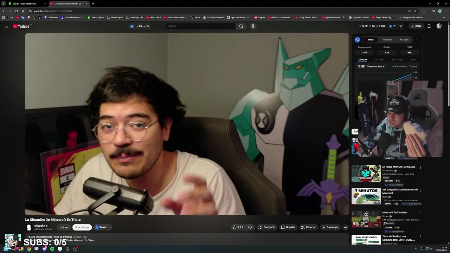Open the 7 MINUTOS Speedrunners thumbnail
Viewport: 450px width, 253px height.
tap(366, 196)
